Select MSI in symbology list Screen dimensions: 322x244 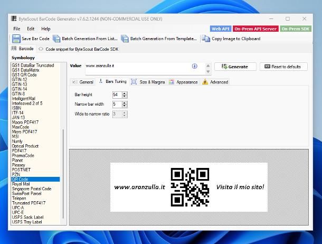coord(15,136)
